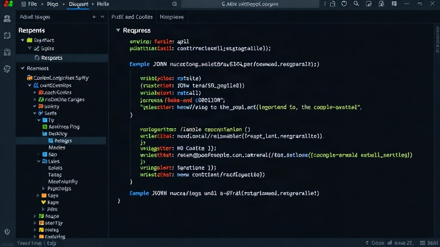
Task: Expand the raDolOne Cariges folder arrow
Action: [x=35, y=99]
